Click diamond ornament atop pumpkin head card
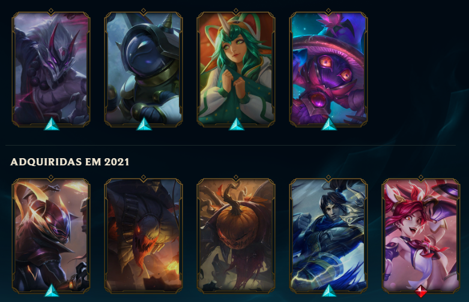 coord(235,177)
